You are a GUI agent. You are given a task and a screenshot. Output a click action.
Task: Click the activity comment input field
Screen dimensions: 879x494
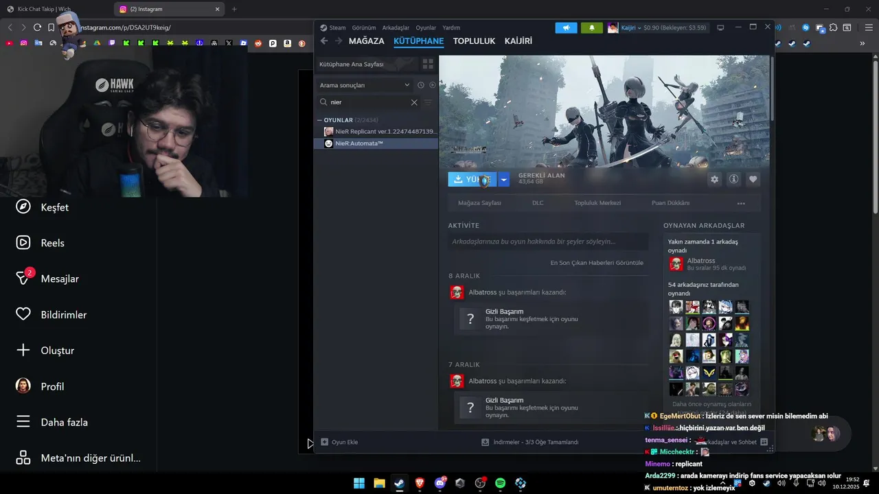548,242
